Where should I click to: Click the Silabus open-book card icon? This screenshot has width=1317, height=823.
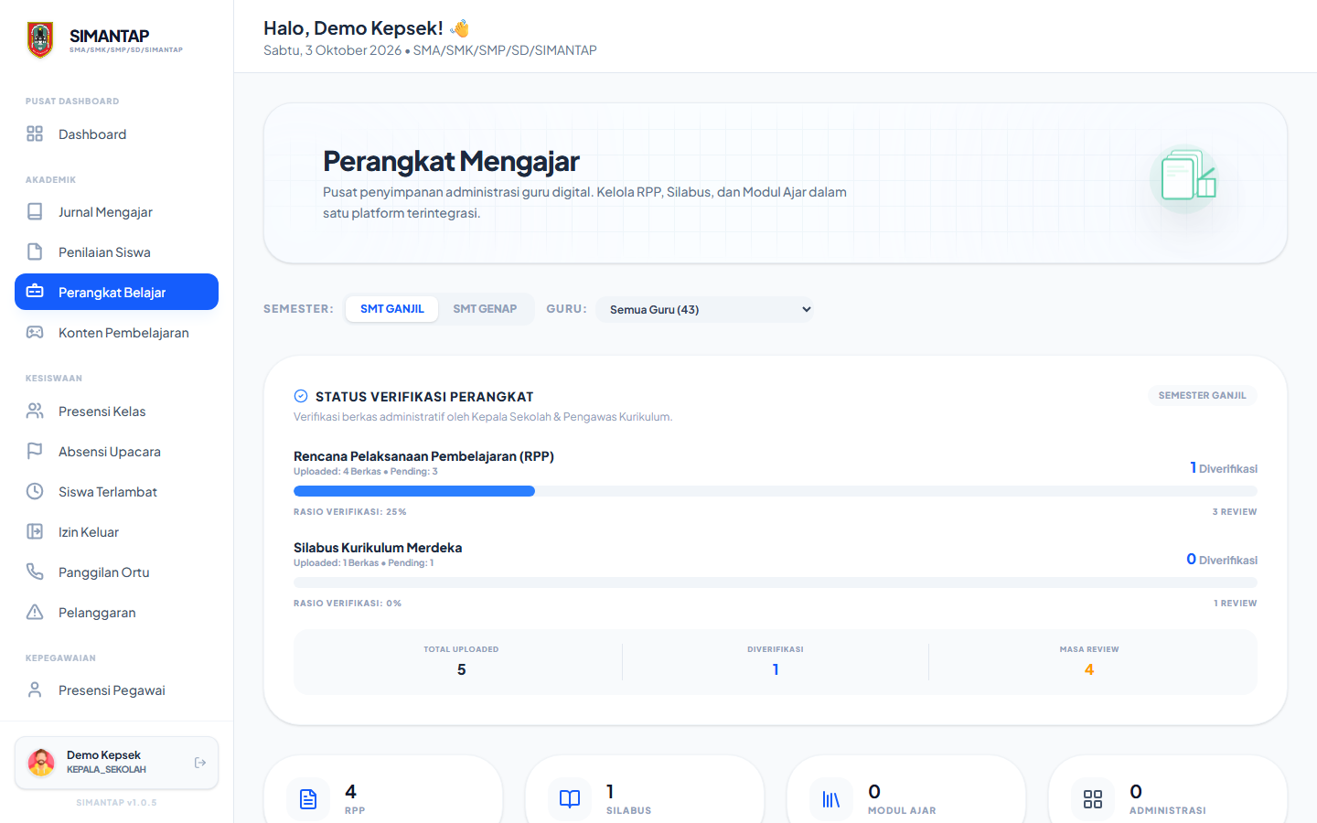(570, 799)
